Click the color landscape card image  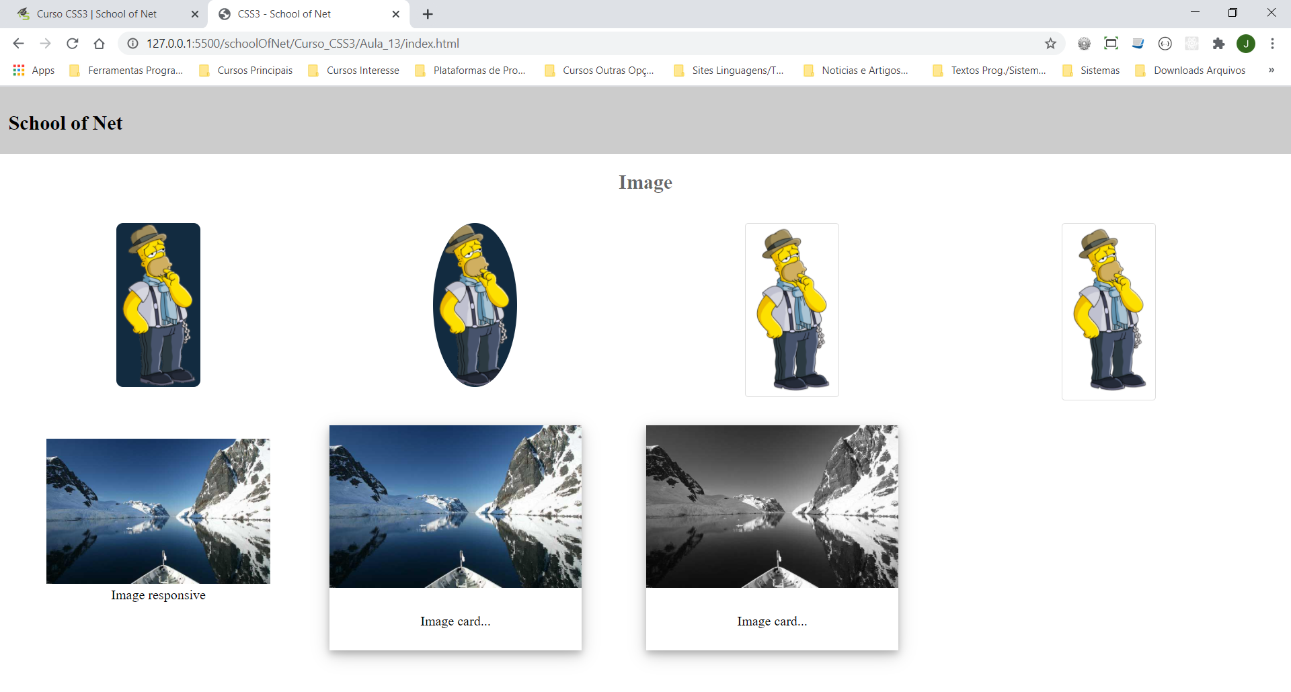(455, 507)
